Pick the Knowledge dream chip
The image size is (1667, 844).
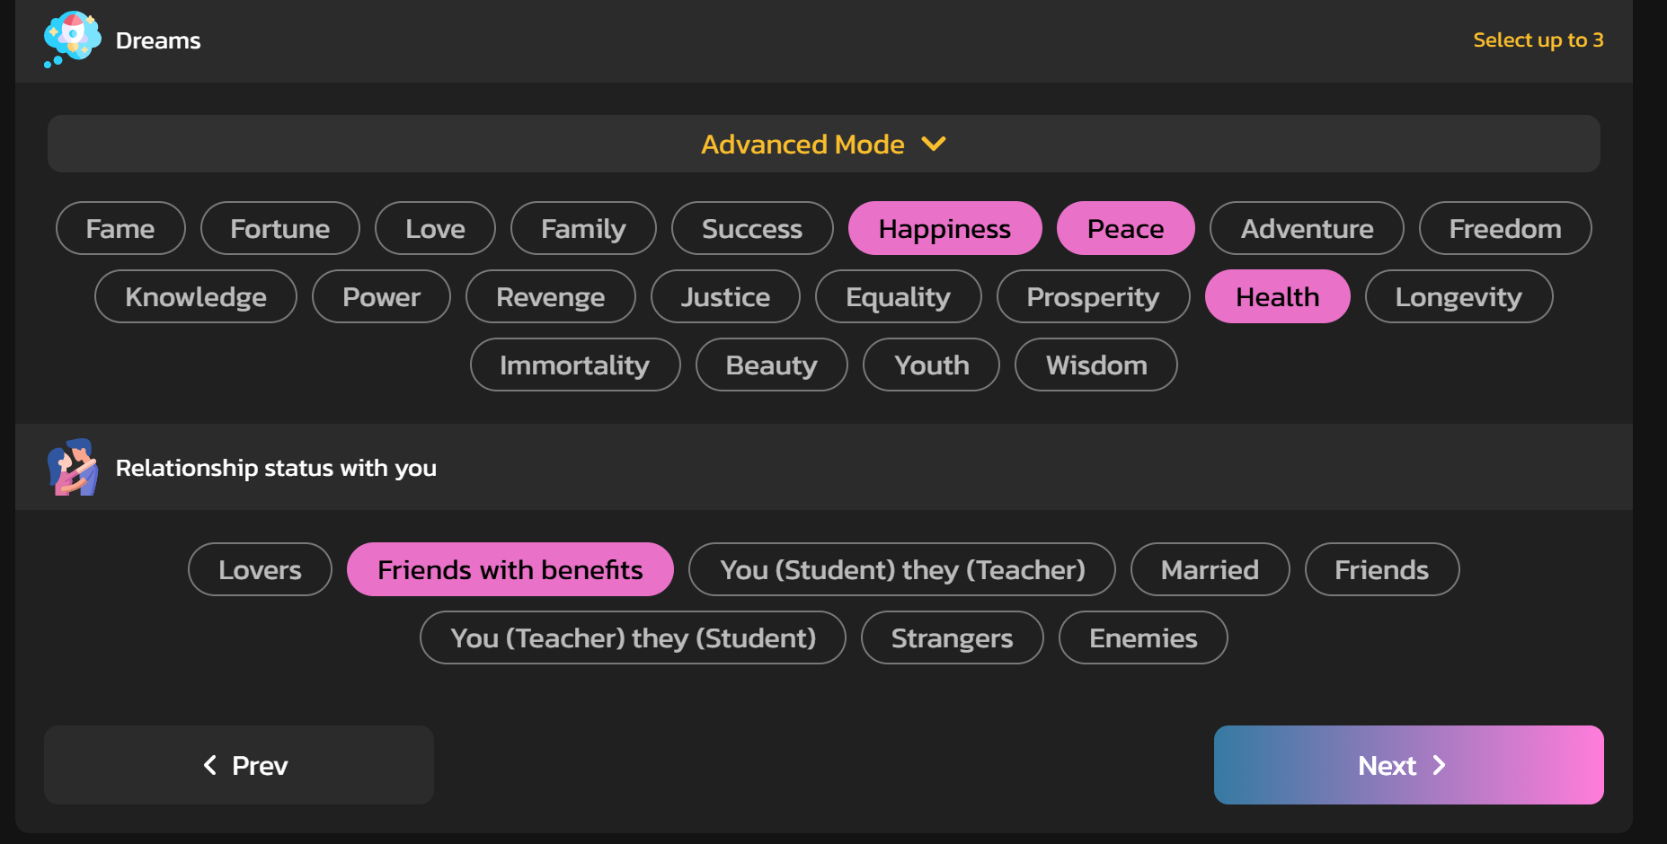(x=196, y=296)
